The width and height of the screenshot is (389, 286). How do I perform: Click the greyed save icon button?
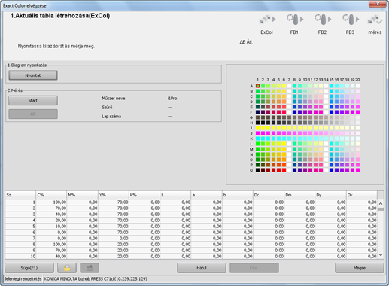[x=90, y=268]
